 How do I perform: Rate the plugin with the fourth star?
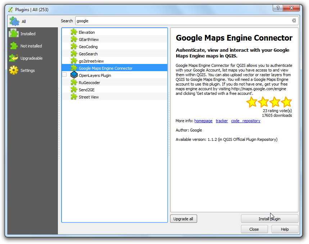tap(286, 102)
